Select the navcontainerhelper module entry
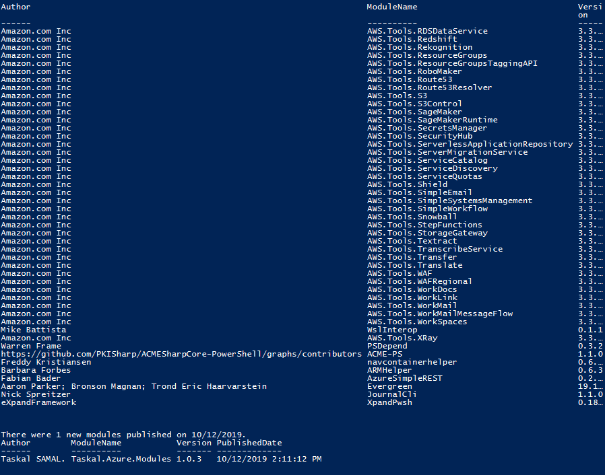The image size is (605, 475). [x=412, y=363]
